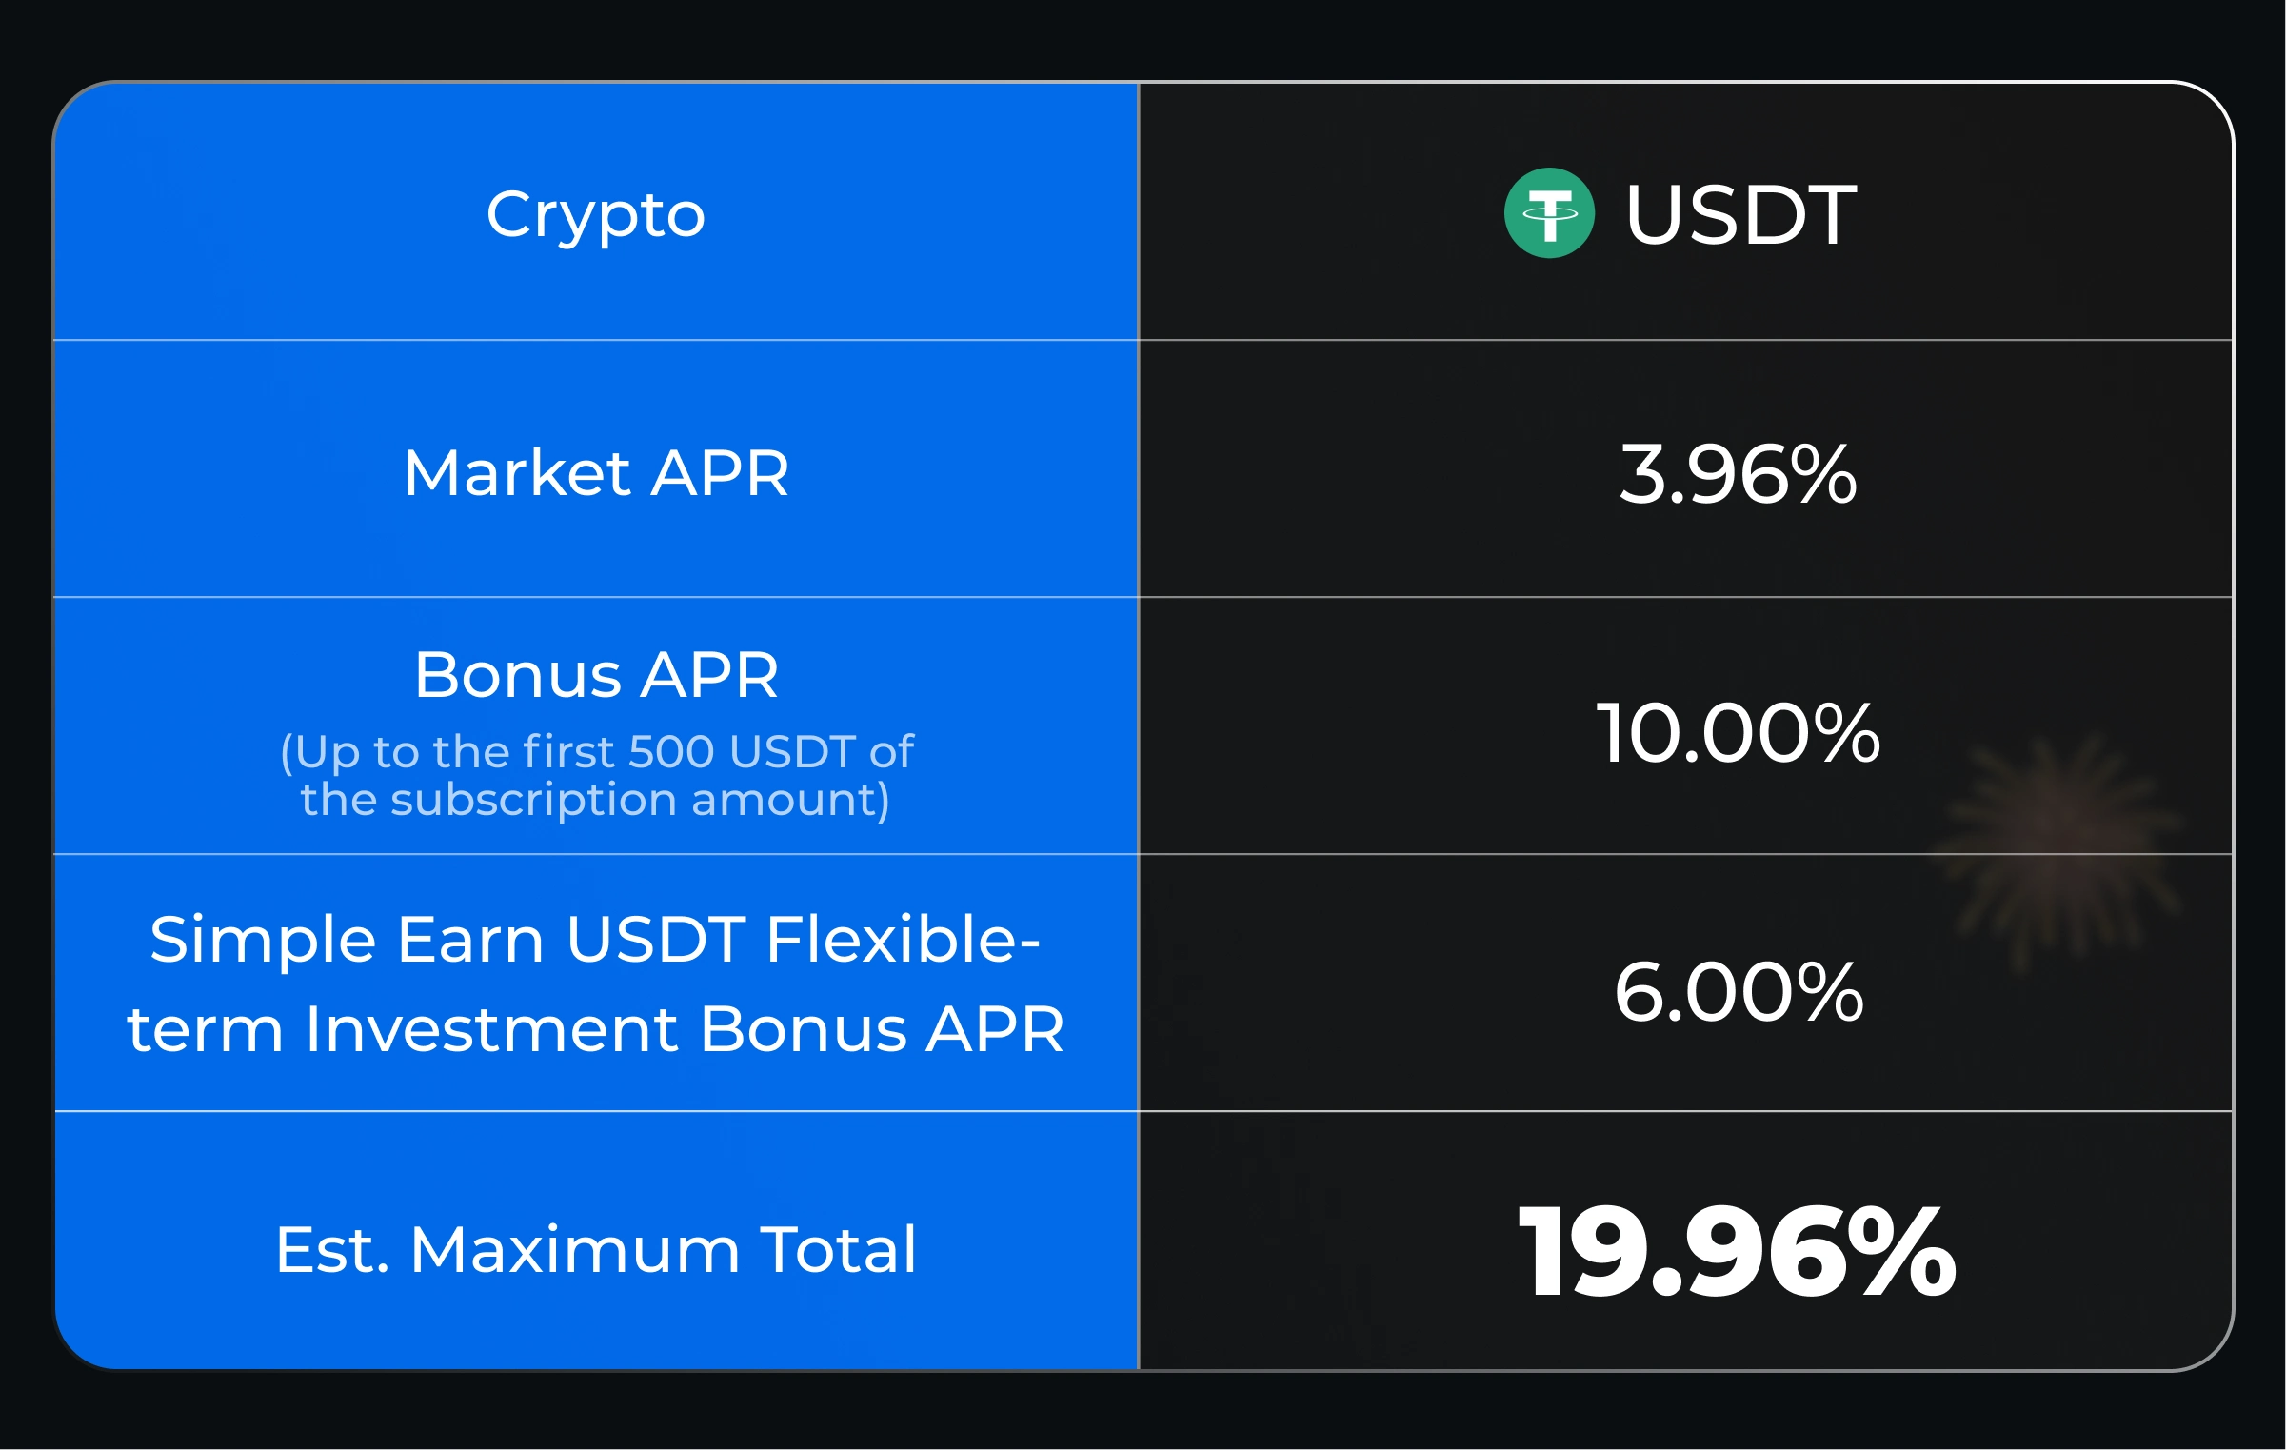Click APR in the Market APR label
2286x1450 pixels.
point(720,473)
